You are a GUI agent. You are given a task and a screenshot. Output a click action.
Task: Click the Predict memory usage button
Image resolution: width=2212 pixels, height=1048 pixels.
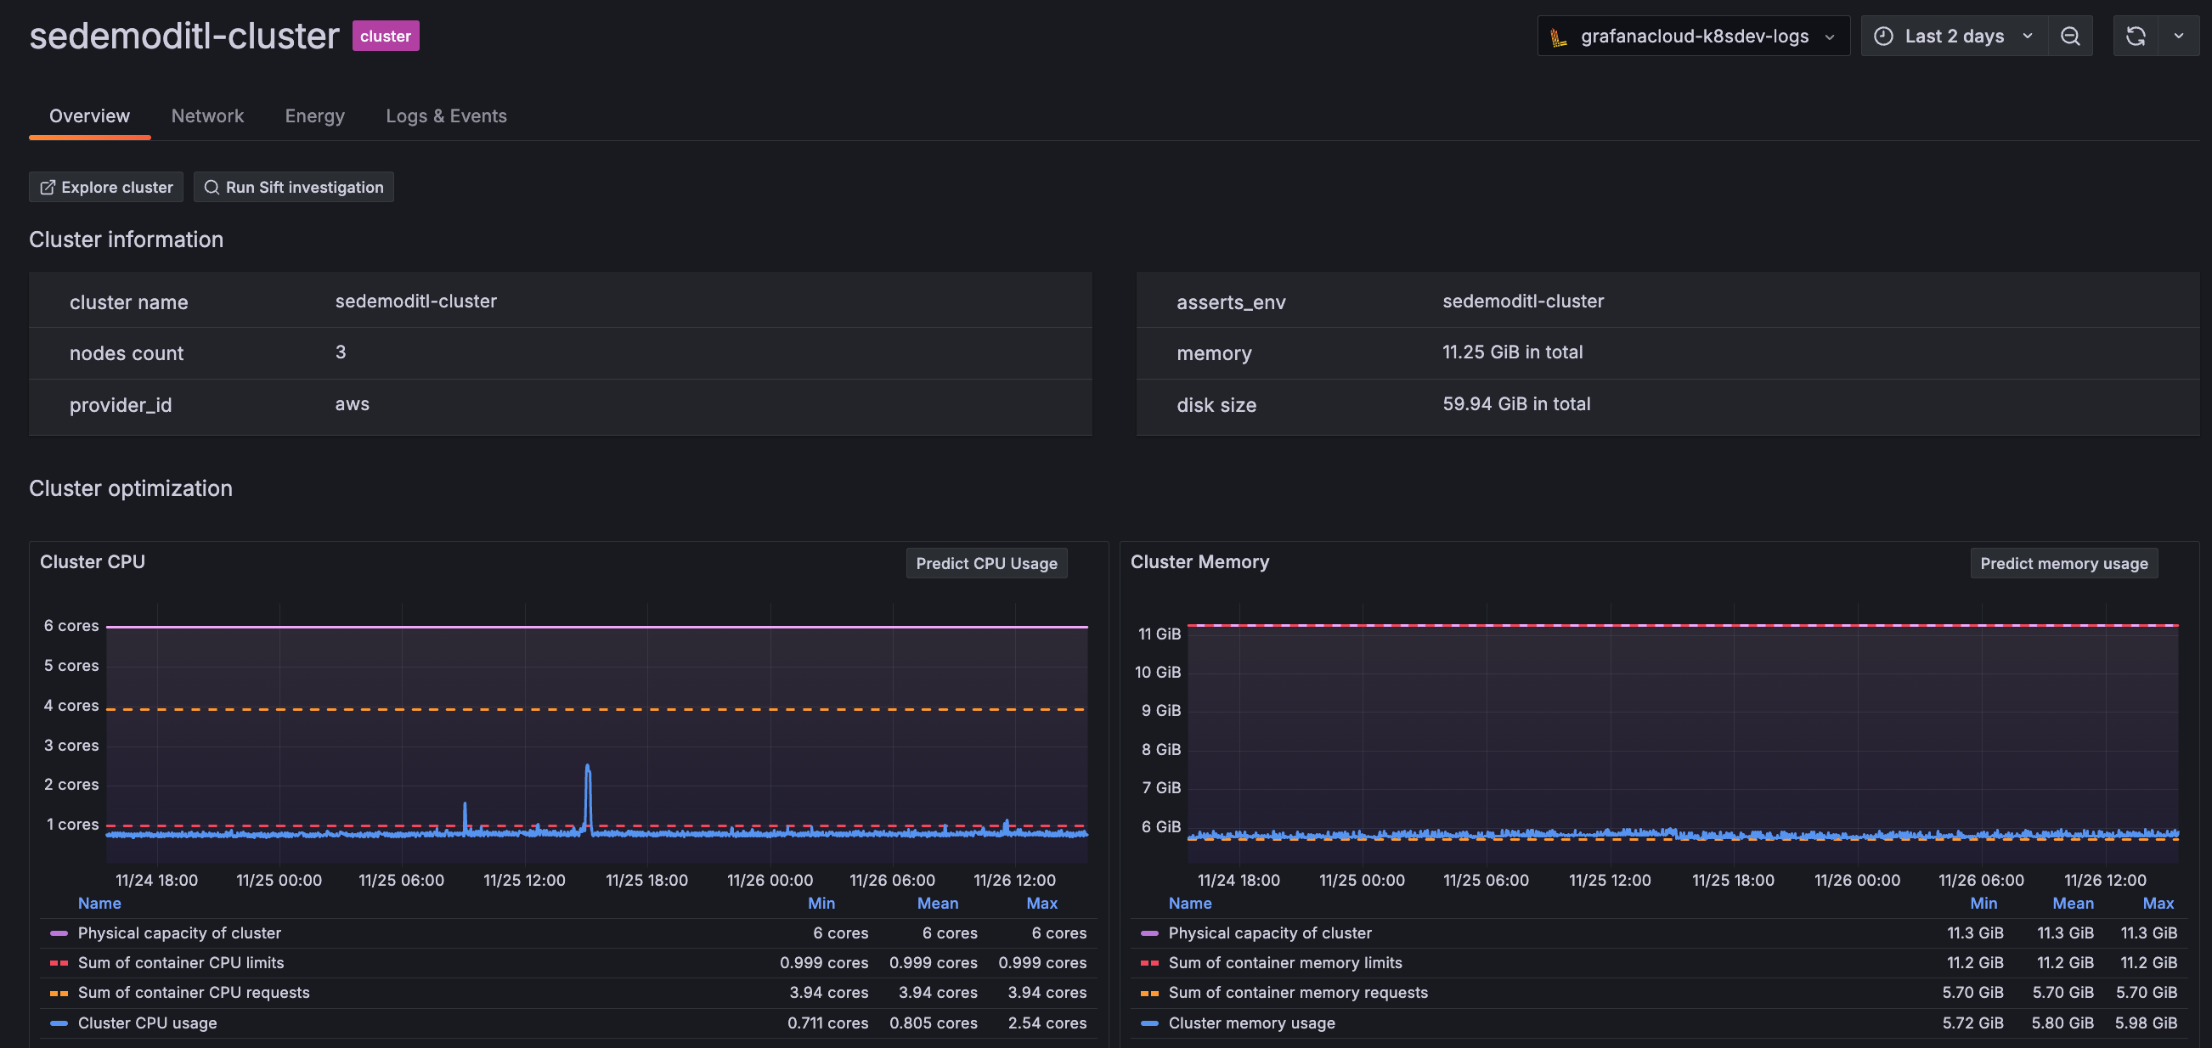[x=2062, y=563]
